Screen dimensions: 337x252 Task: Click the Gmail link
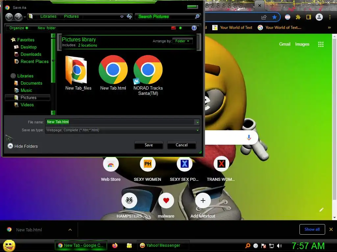coord(285,44)
